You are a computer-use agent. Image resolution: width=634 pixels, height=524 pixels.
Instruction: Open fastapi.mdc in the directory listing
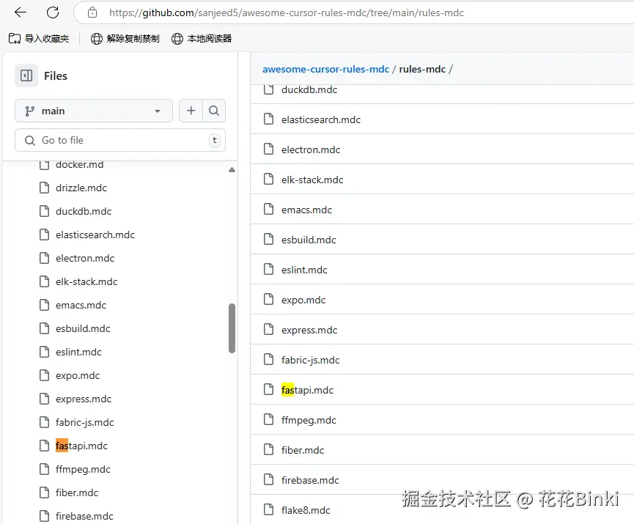307,390
